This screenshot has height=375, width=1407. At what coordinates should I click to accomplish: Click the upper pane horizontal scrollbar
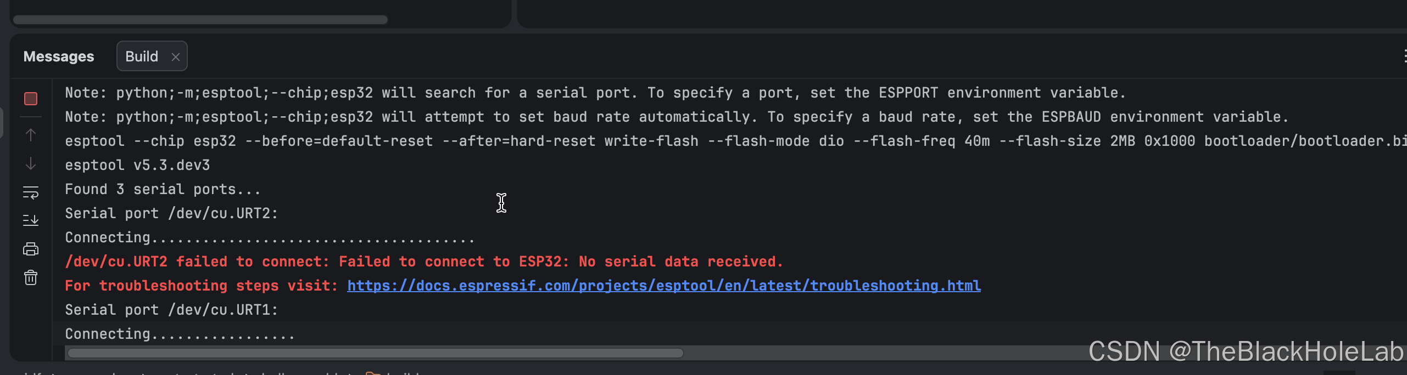(200, 20)
